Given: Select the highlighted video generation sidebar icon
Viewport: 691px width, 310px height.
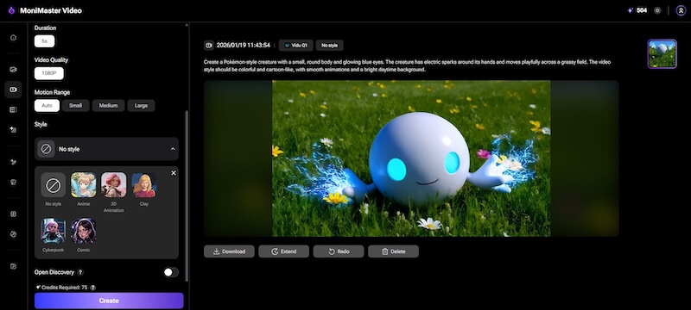Looking at the screenshot, I should pos(13,90).
